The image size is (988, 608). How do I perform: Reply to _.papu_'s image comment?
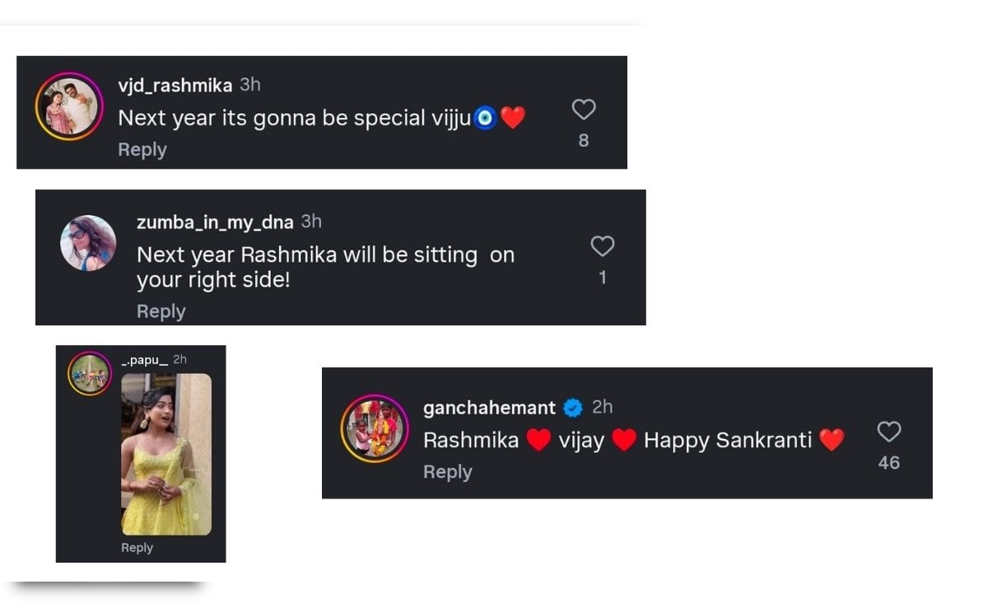[137, 548]
